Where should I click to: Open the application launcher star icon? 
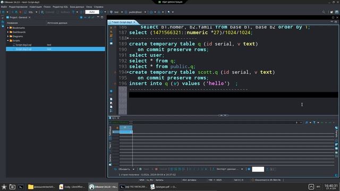(4, 187)
